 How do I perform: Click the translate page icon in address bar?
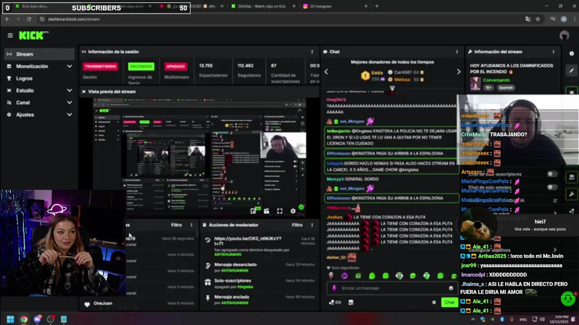coord(527,19)
